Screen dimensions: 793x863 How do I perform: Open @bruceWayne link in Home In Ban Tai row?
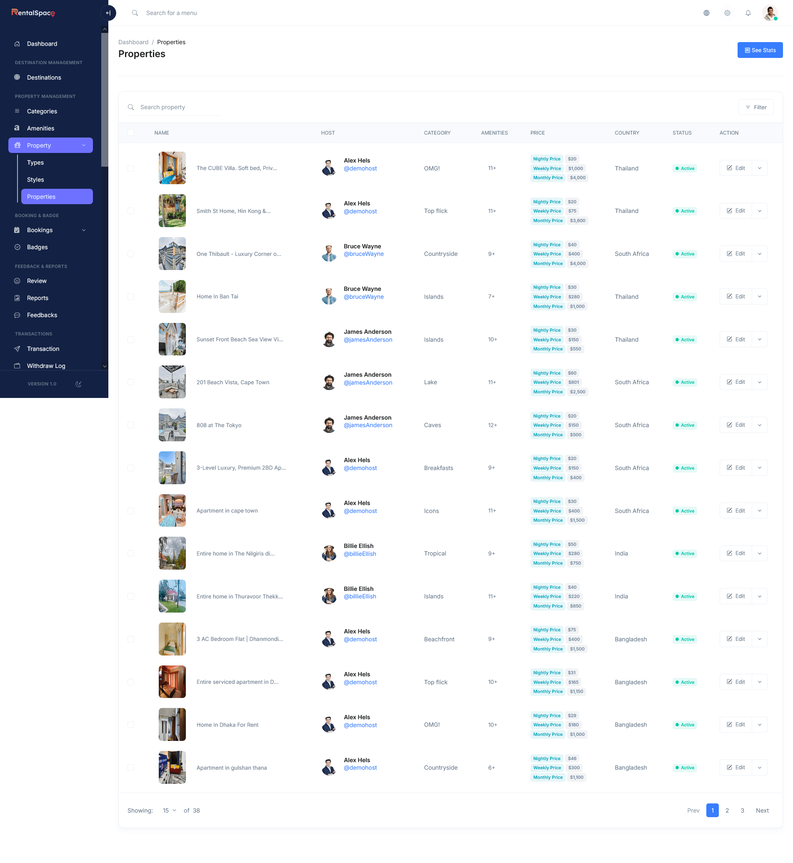363,297
